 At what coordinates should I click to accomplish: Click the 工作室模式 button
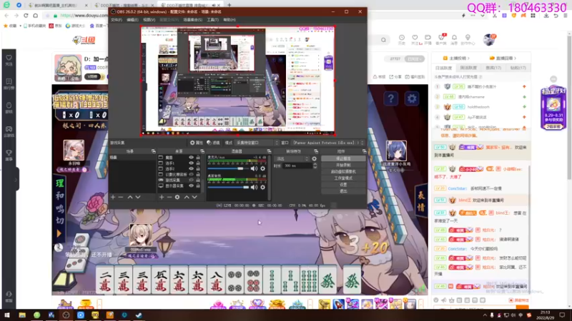pyautogui.click(x=343, y=178)
